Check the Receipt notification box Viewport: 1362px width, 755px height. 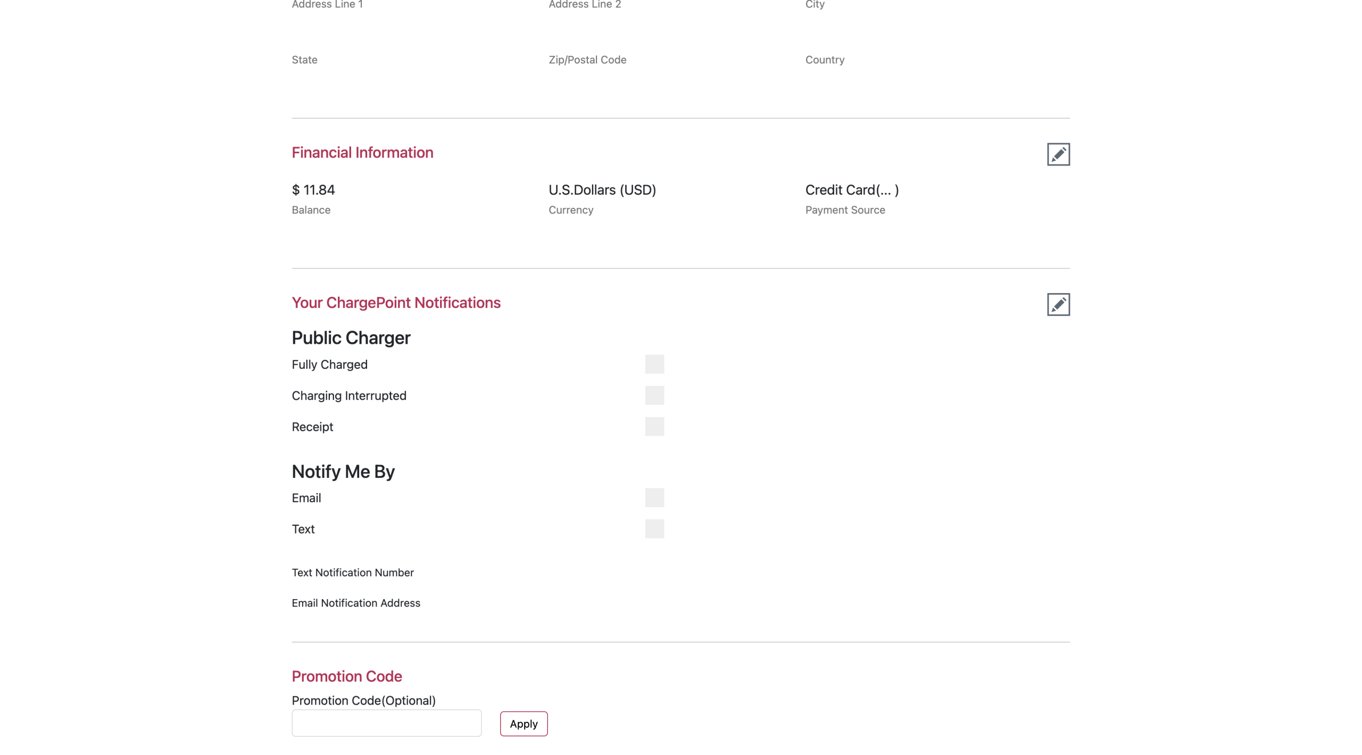[654, 427]
